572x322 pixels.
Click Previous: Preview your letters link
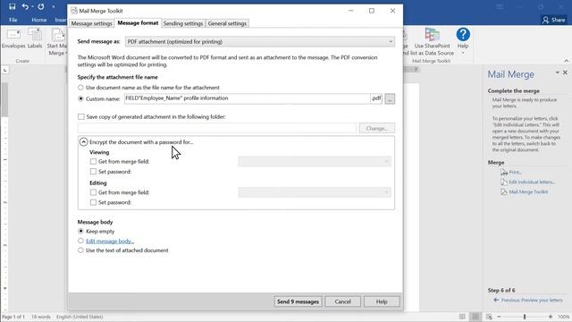tap(532, 301)
